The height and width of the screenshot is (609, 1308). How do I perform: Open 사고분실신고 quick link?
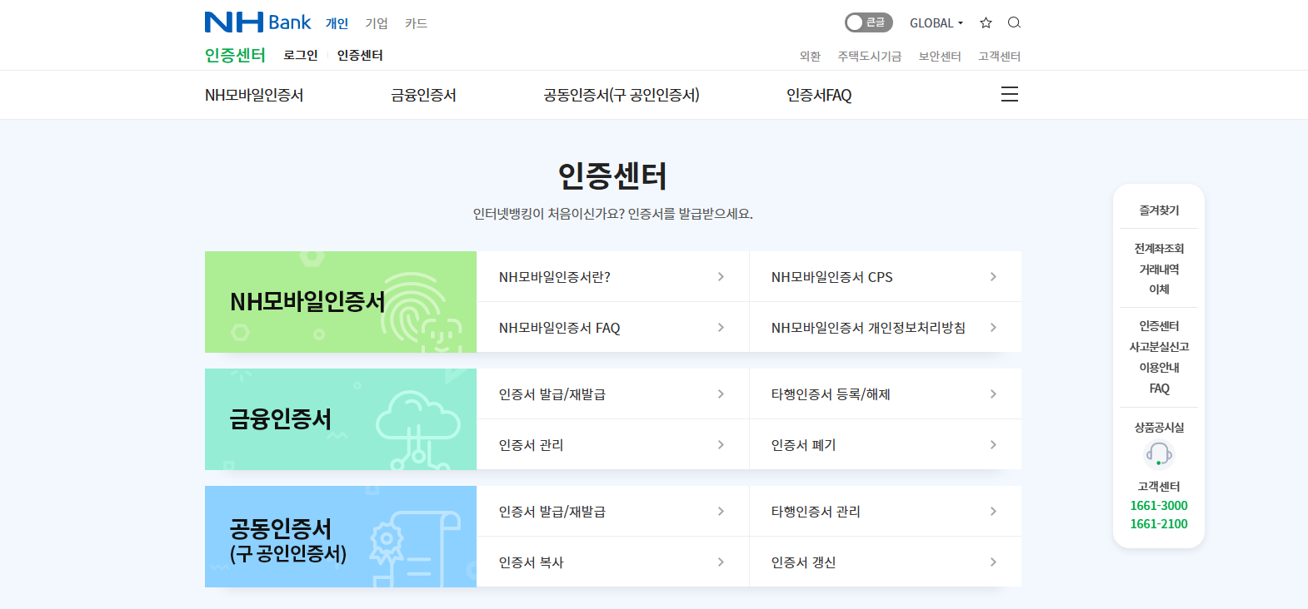click(x=1159, y=347)
